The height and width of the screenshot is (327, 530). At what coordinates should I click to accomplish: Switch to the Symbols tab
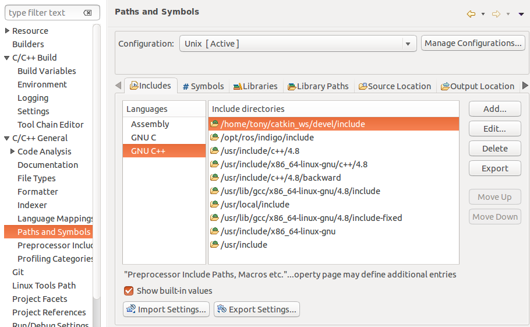coord(203,86)
